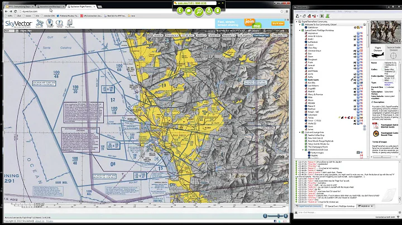The width and height of the screenshot is (402, 225).
Task: Collapse the Club and Lounge Area channel
Action: tap(300, 132)
